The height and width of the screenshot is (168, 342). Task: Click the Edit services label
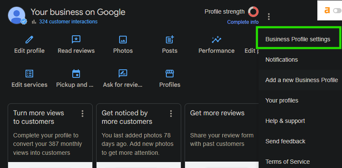[29, 85]
